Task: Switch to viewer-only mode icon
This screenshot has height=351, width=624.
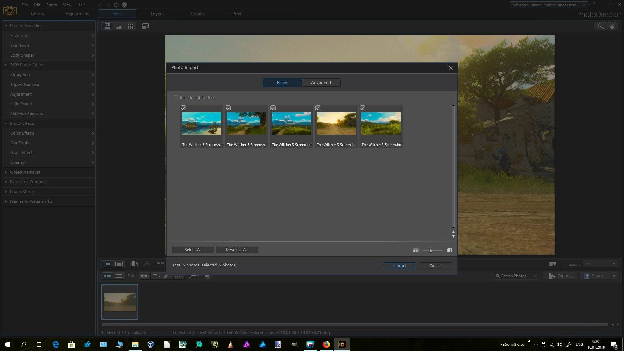Action: [x=119, y=26]
